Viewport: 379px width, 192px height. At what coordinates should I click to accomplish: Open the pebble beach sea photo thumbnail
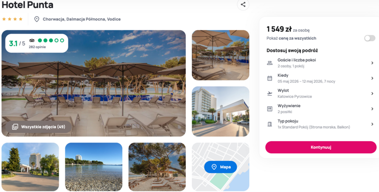coord(93,167)
